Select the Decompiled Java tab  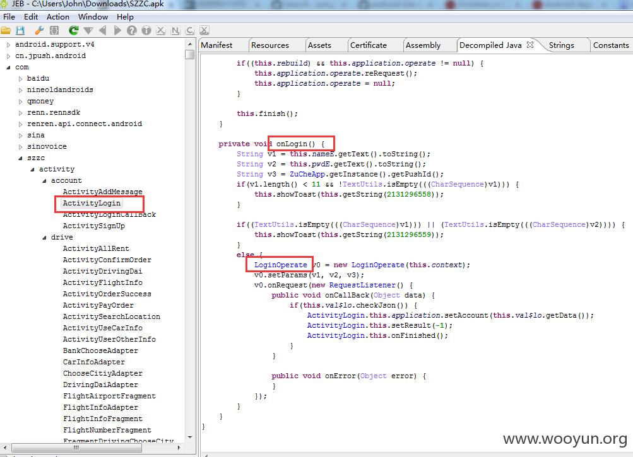[490, 45]
